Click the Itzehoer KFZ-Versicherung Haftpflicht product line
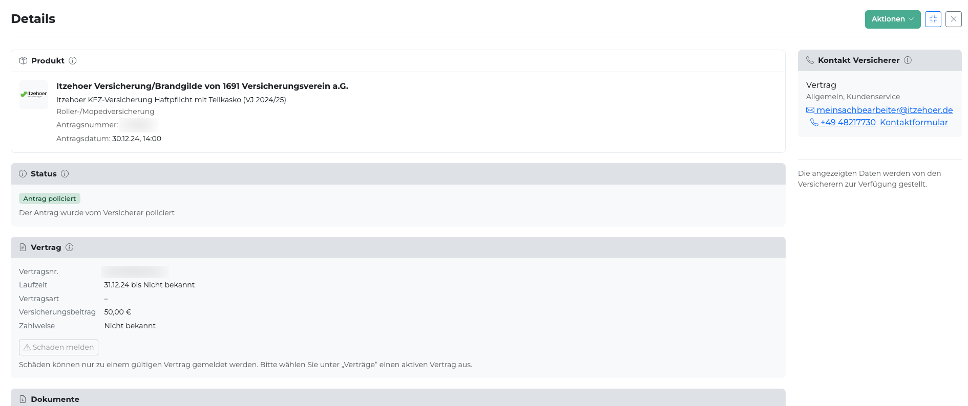The width and height of the screenshot is (968, 406). (x=171, y=100)
